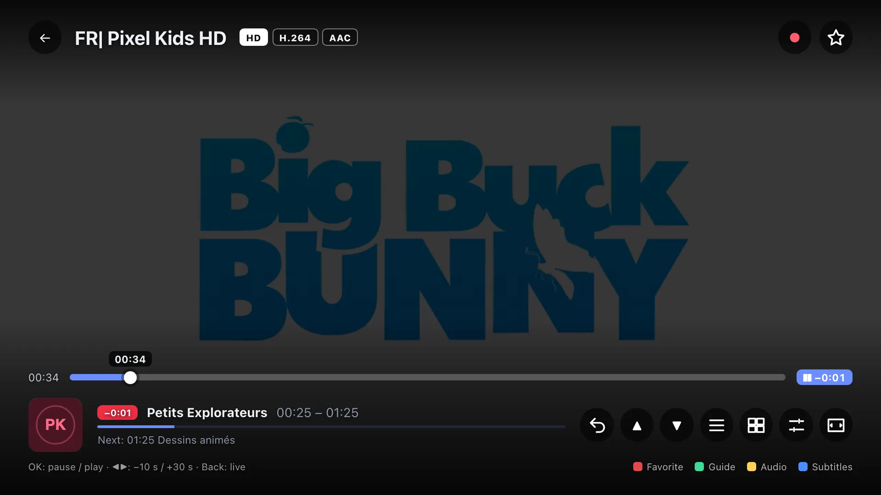
Task: Click the return to previous channel icon
Action: coord(597,425)
